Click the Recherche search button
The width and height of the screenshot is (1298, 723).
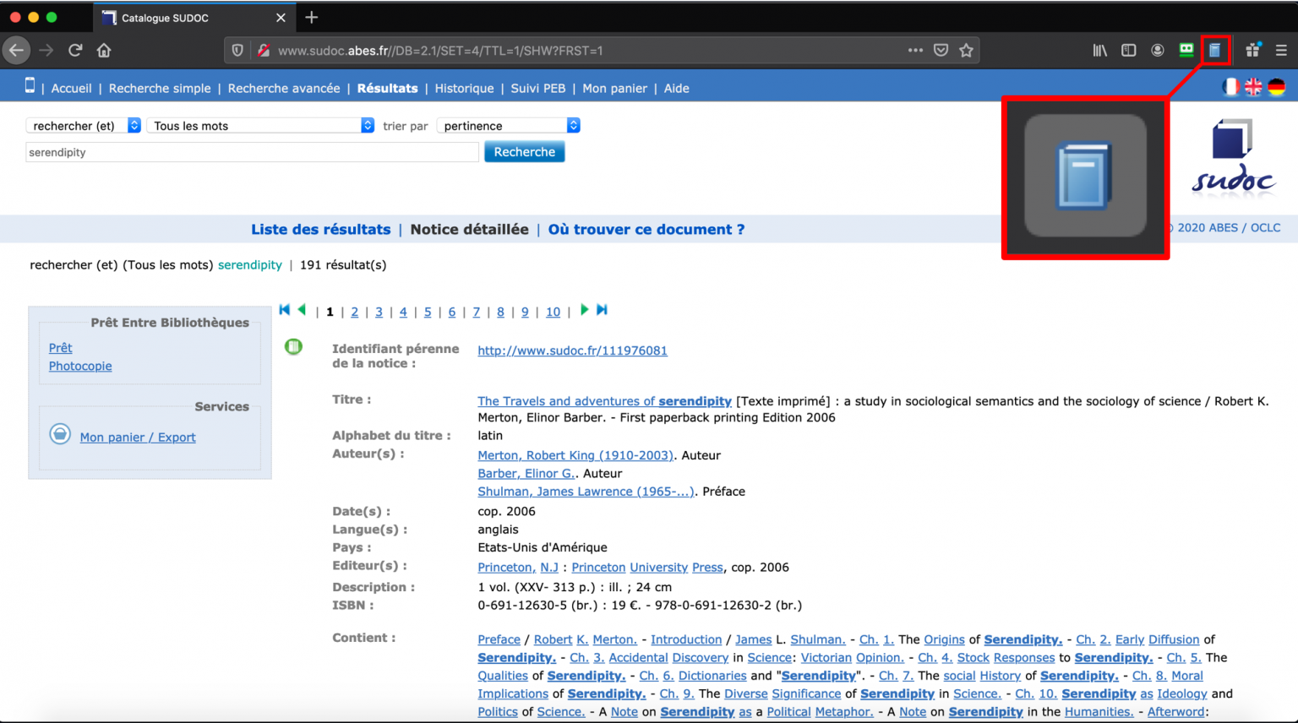pyautogui.click(x=524, y=151)
